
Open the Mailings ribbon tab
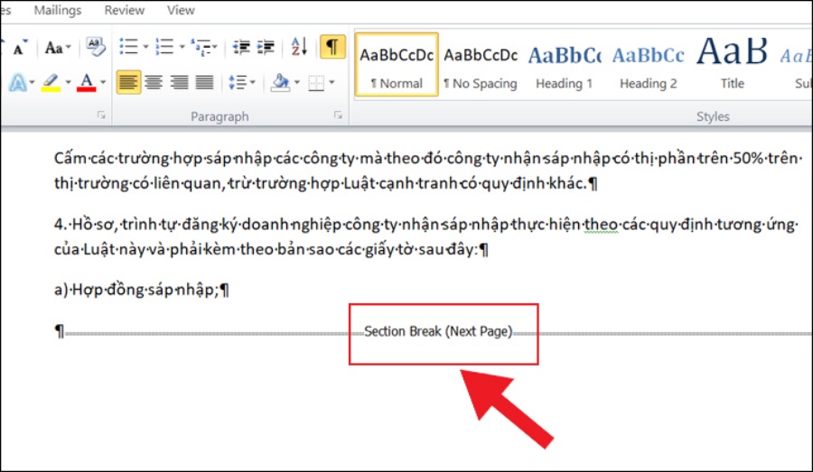click(x=57, y=11)
